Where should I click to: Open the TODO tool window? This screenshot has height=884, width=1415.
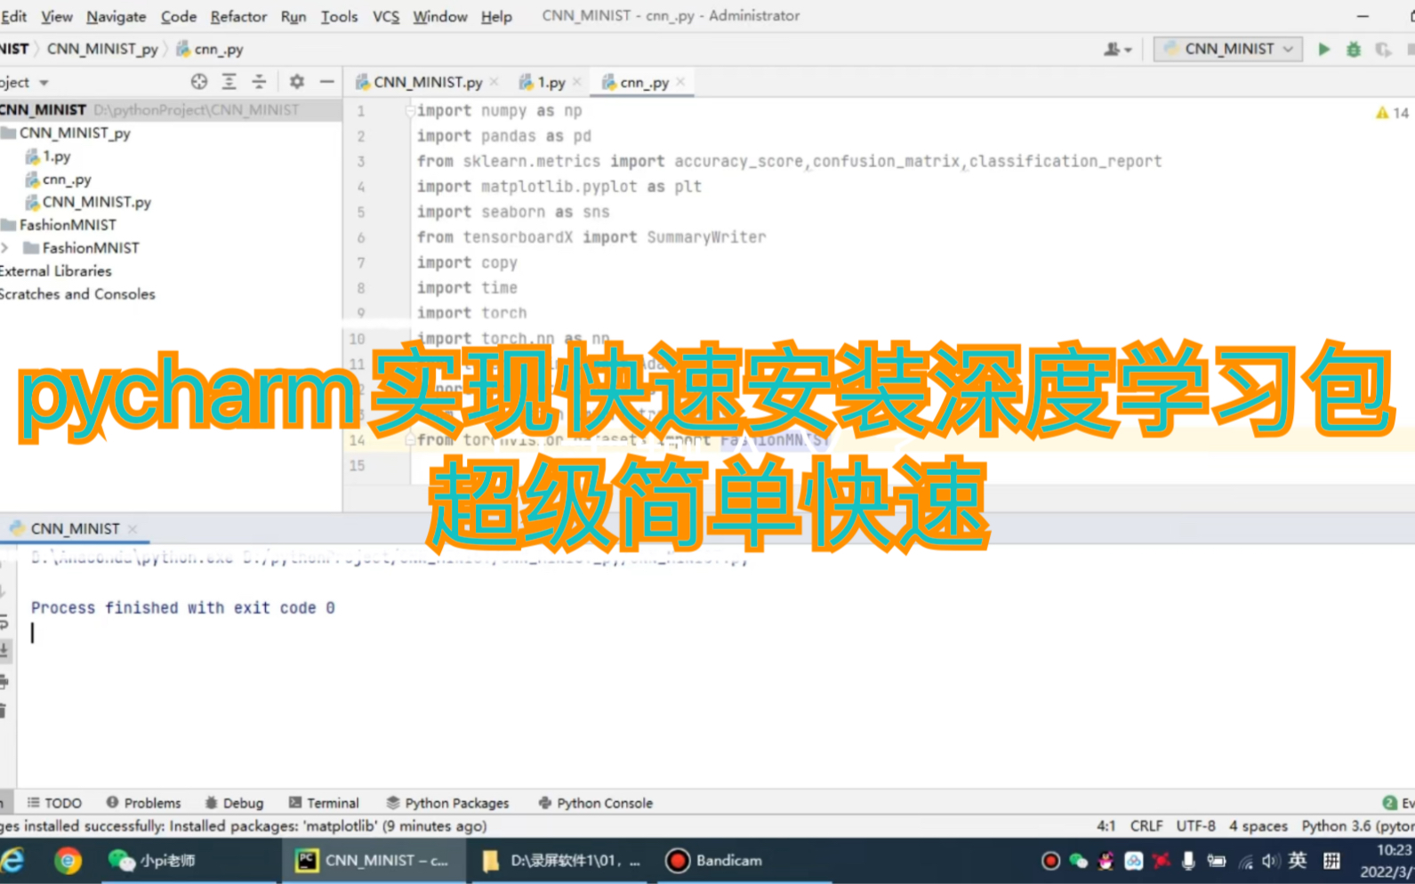coord(54,803)
